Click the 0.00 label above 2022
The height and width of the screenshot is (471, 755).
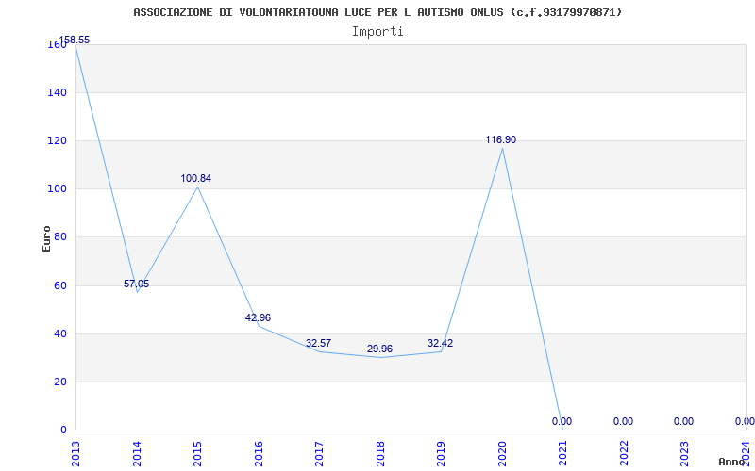click(623, 421)
